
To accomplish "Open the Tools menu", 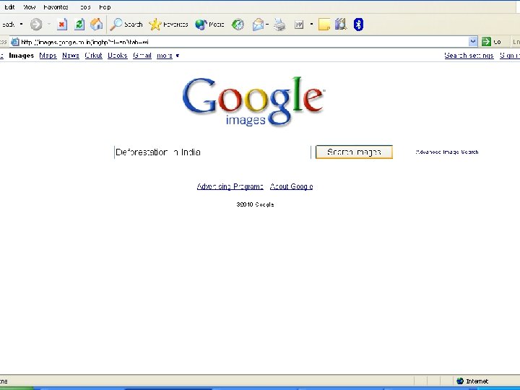I will pos(85,7).
